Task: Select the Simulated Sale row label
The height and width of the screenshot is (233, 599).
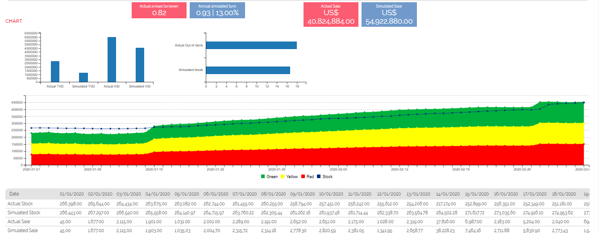Action: (23, 230)
